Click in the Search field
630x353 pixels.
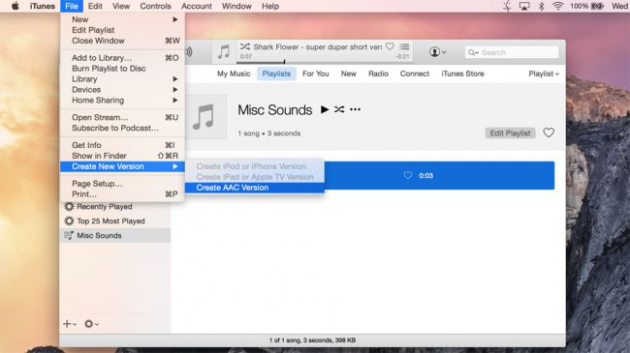(x=512, y=52)
